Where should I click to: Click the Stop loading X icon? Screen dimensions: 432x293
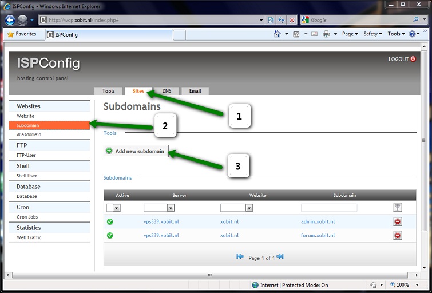click(x=292, y=19)
